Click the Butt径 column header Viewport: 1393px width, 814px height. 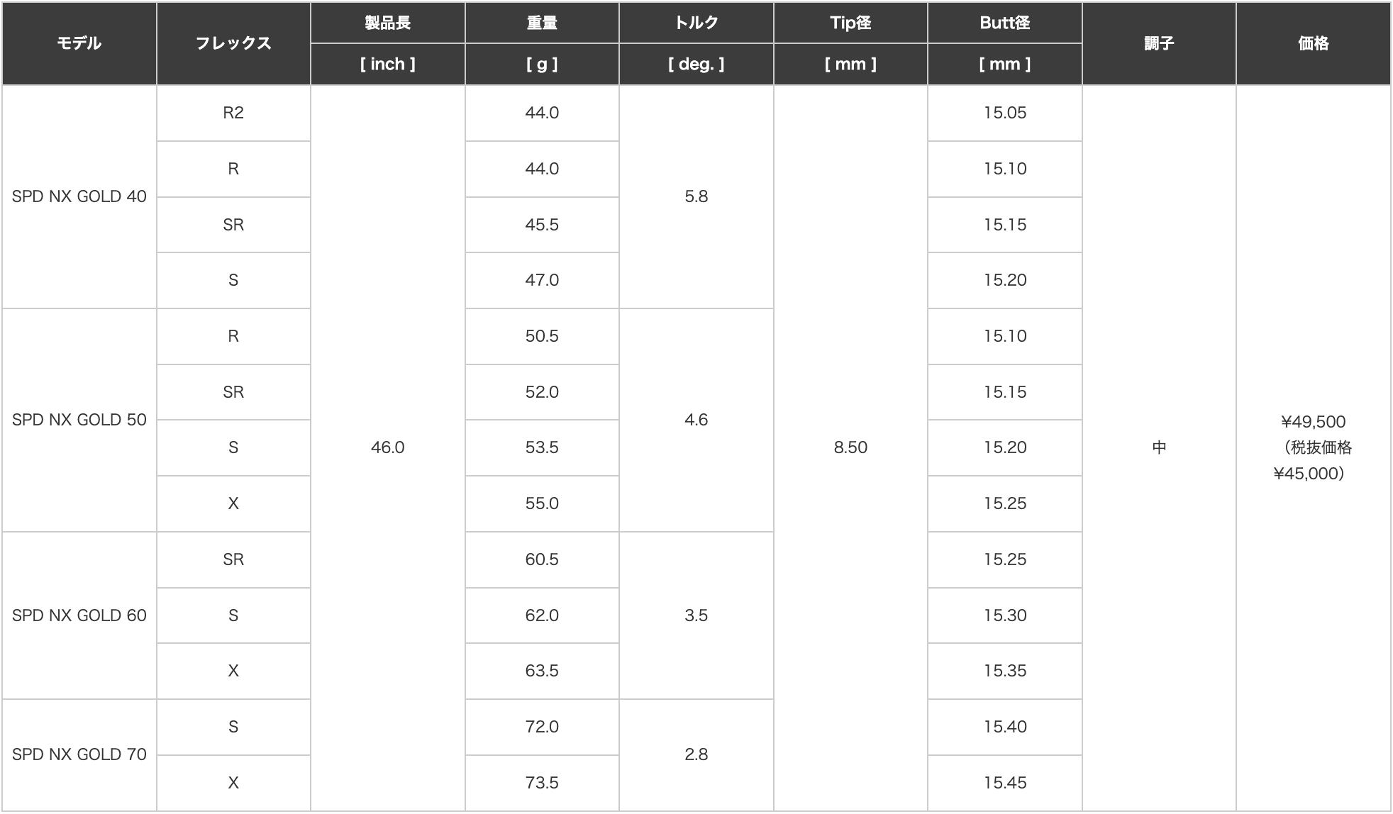[1004, 23]
